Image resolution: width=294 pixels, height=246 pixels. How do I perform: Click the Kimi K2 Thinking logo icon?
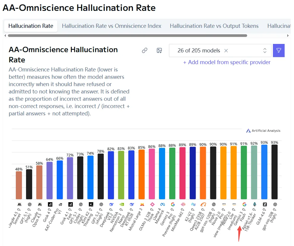91,204
